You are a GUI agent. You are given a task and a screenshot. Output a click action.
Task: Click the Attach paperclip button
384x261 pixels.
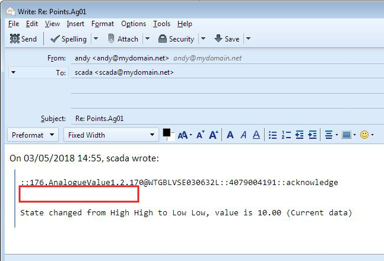tap(123, 39)
